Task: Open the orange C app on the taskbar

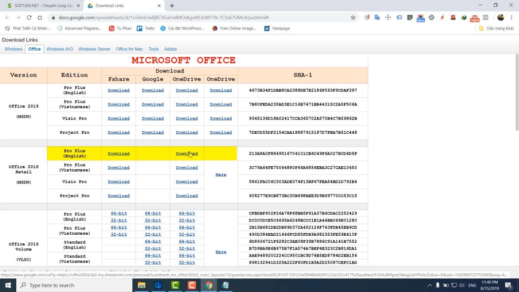Action: pos(192,285)
